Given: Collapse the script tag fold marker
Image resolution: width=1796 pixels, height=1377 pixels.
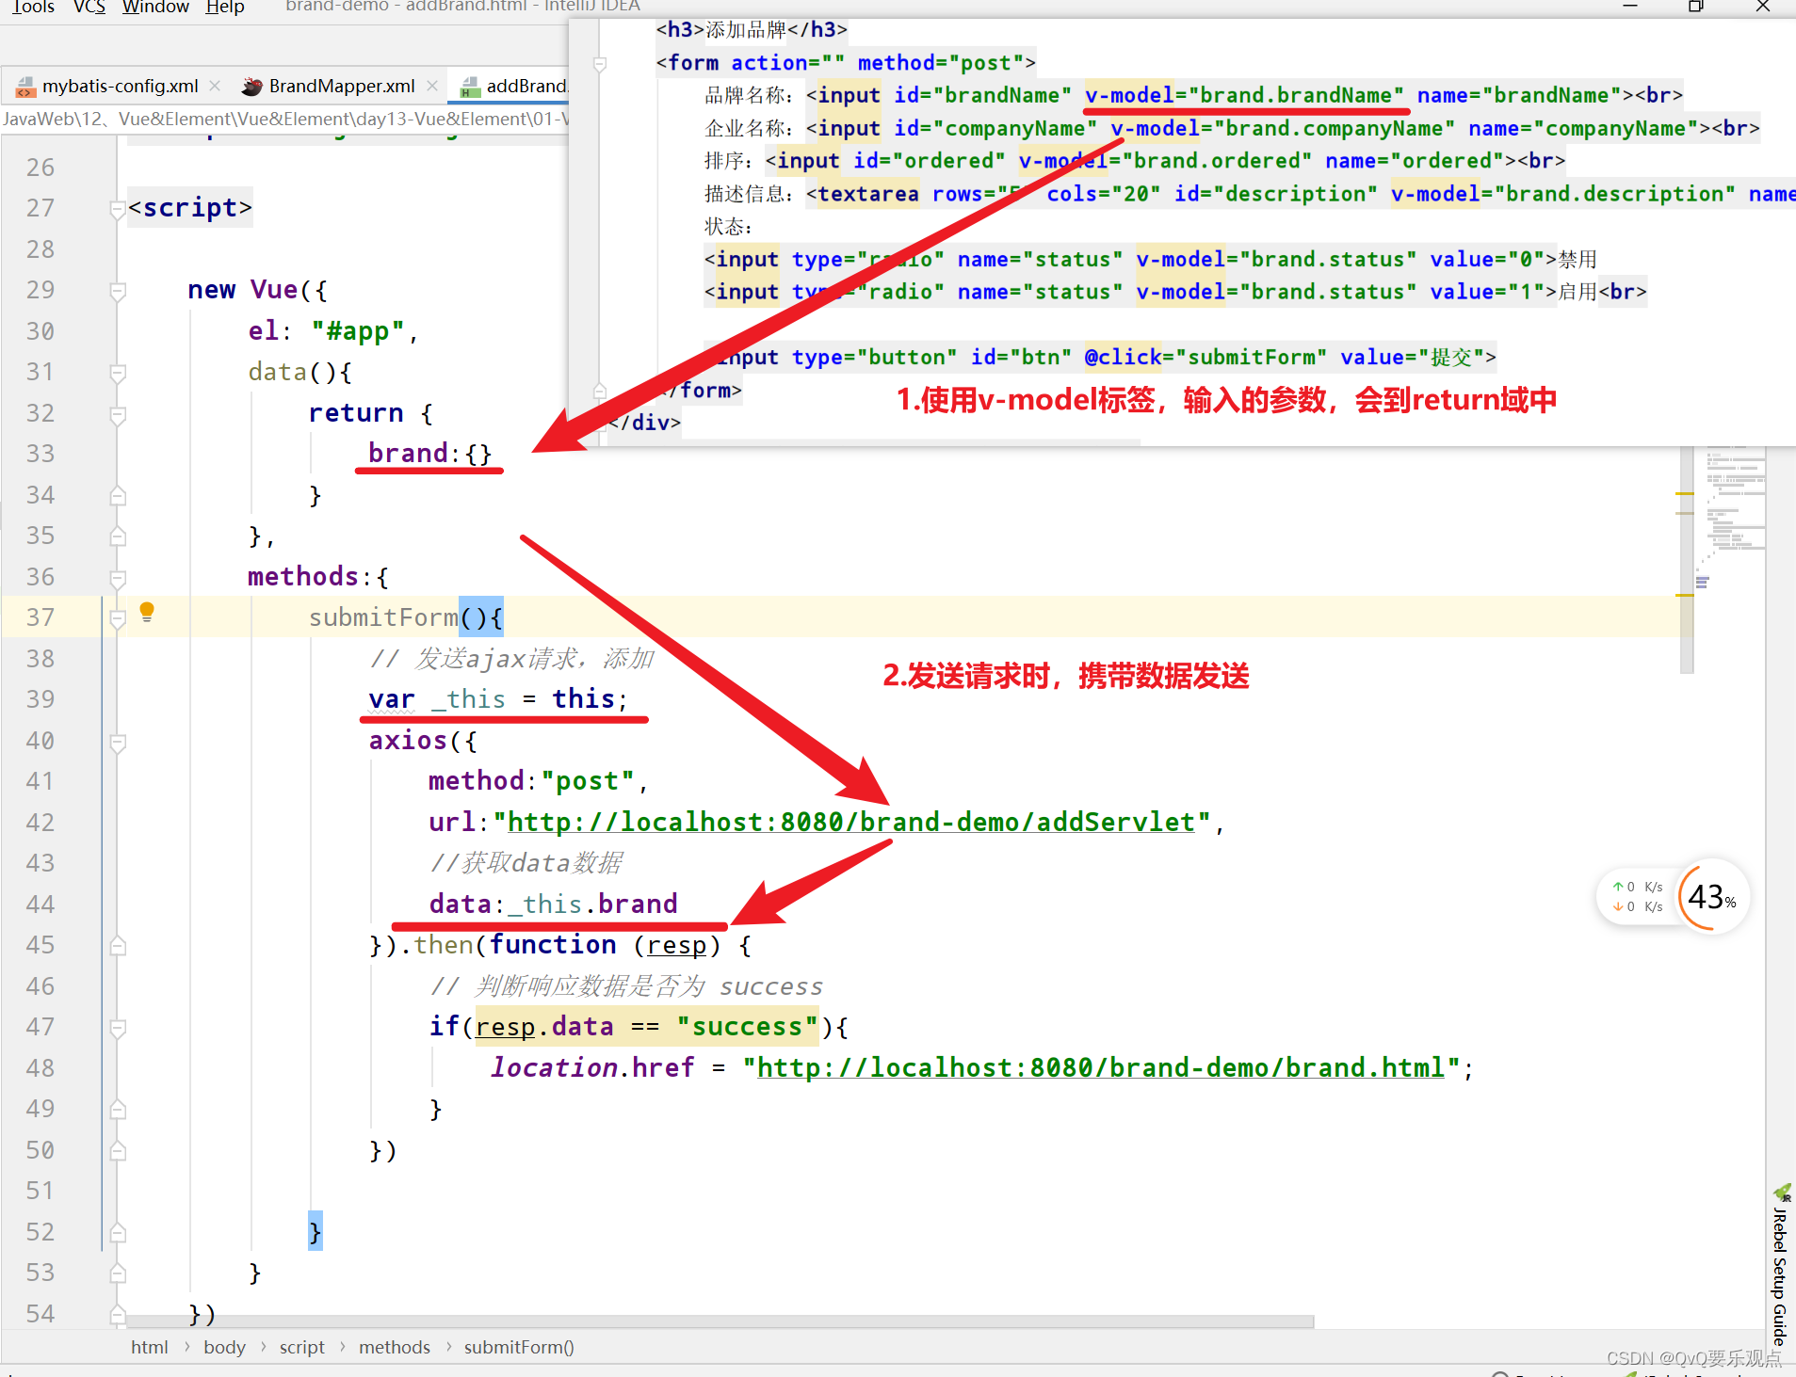Looking at the screenshot, I should pyautogui.click(x=118, y=209).
